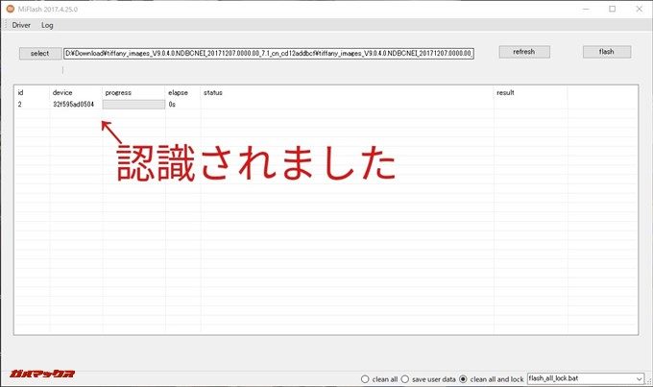This screenshot has height=387, width=653.
Task: Select the clean all radio button
Action: 365,378
